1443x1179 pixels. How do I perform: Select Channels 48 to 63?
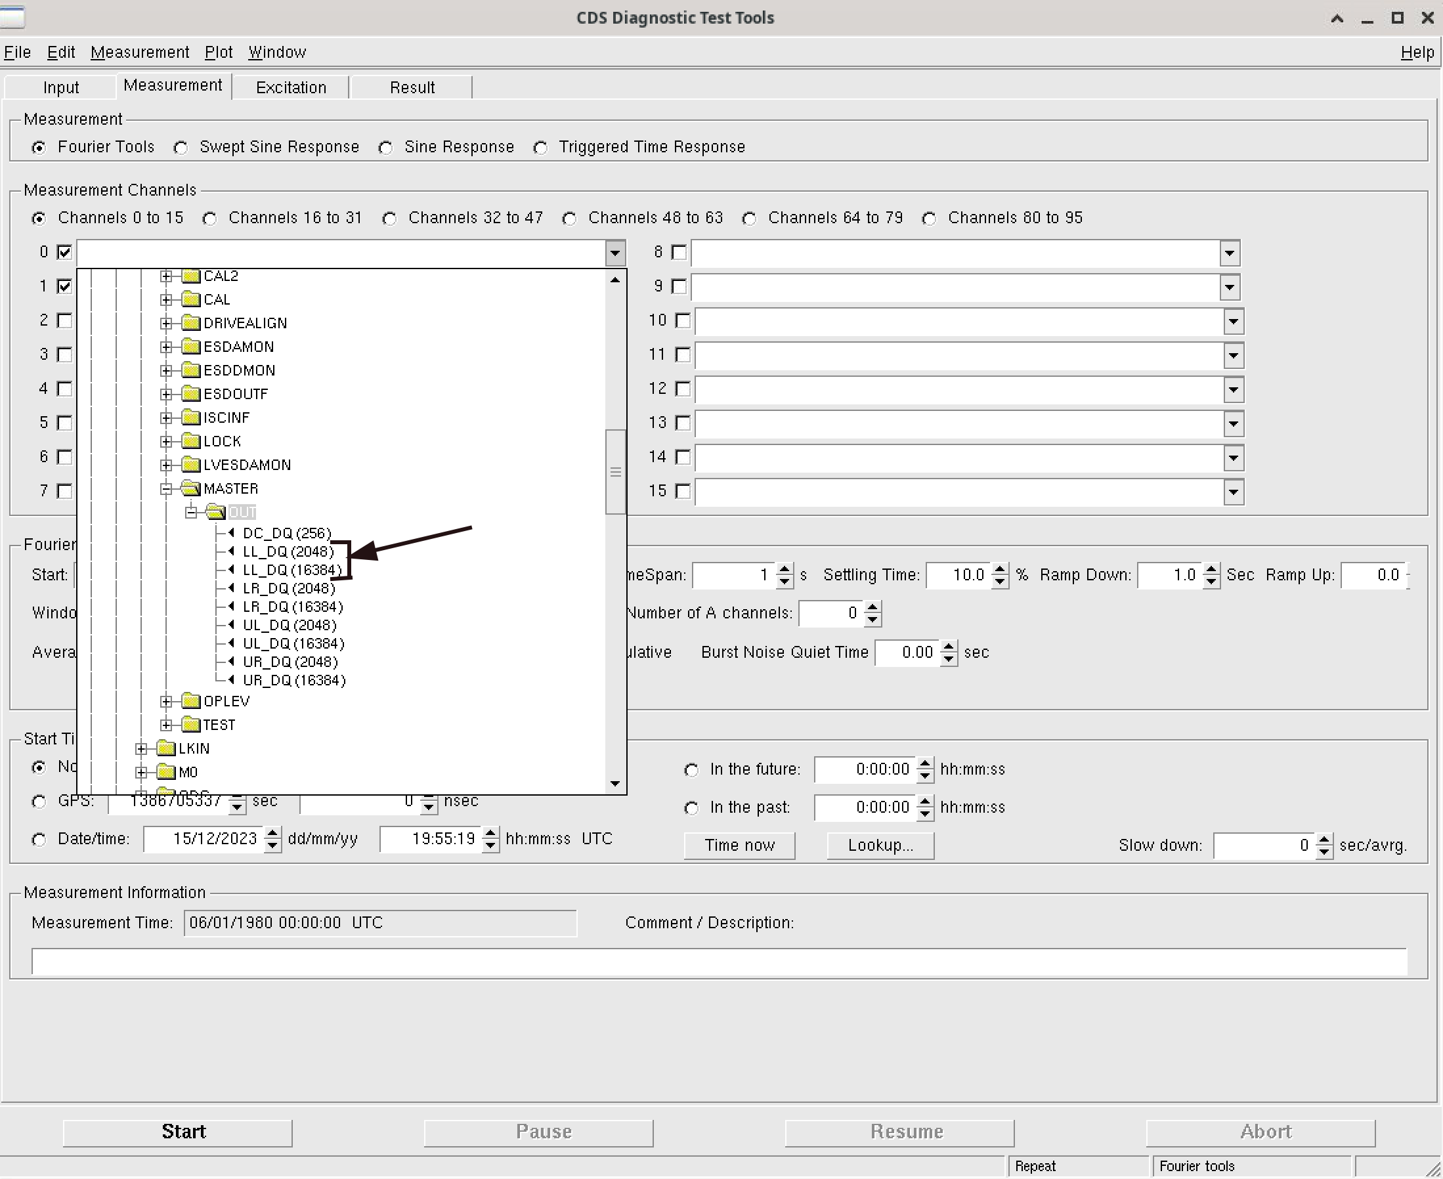570,219
